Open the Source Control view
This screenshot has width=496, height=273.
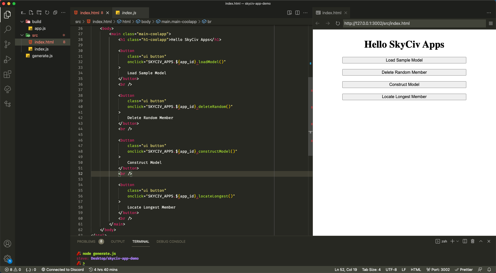pyautogui.click(x=7, y=44)
